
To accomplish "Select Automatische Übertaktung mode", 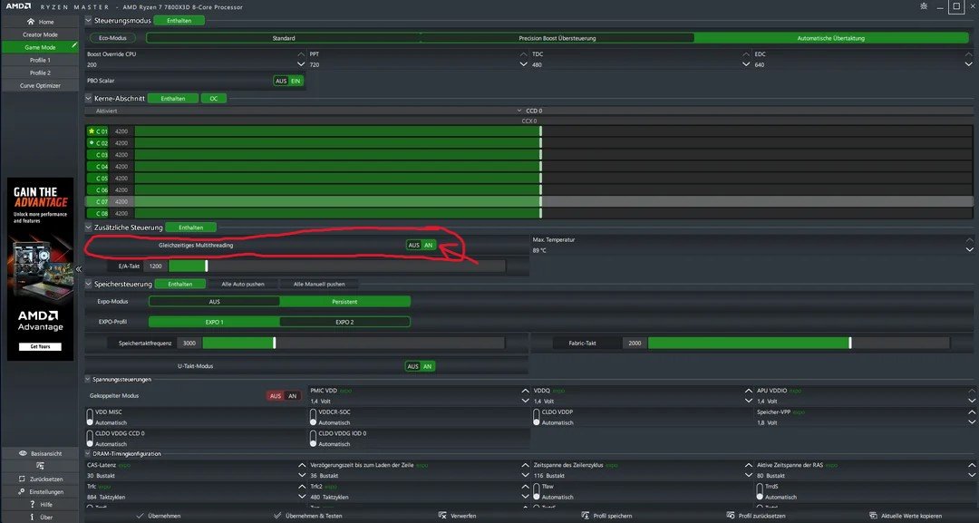I will pyautogui.click(x=831, y=38).
